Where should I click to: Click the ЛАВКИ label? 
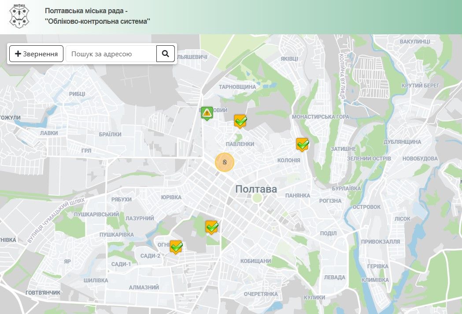pos(49,133)
